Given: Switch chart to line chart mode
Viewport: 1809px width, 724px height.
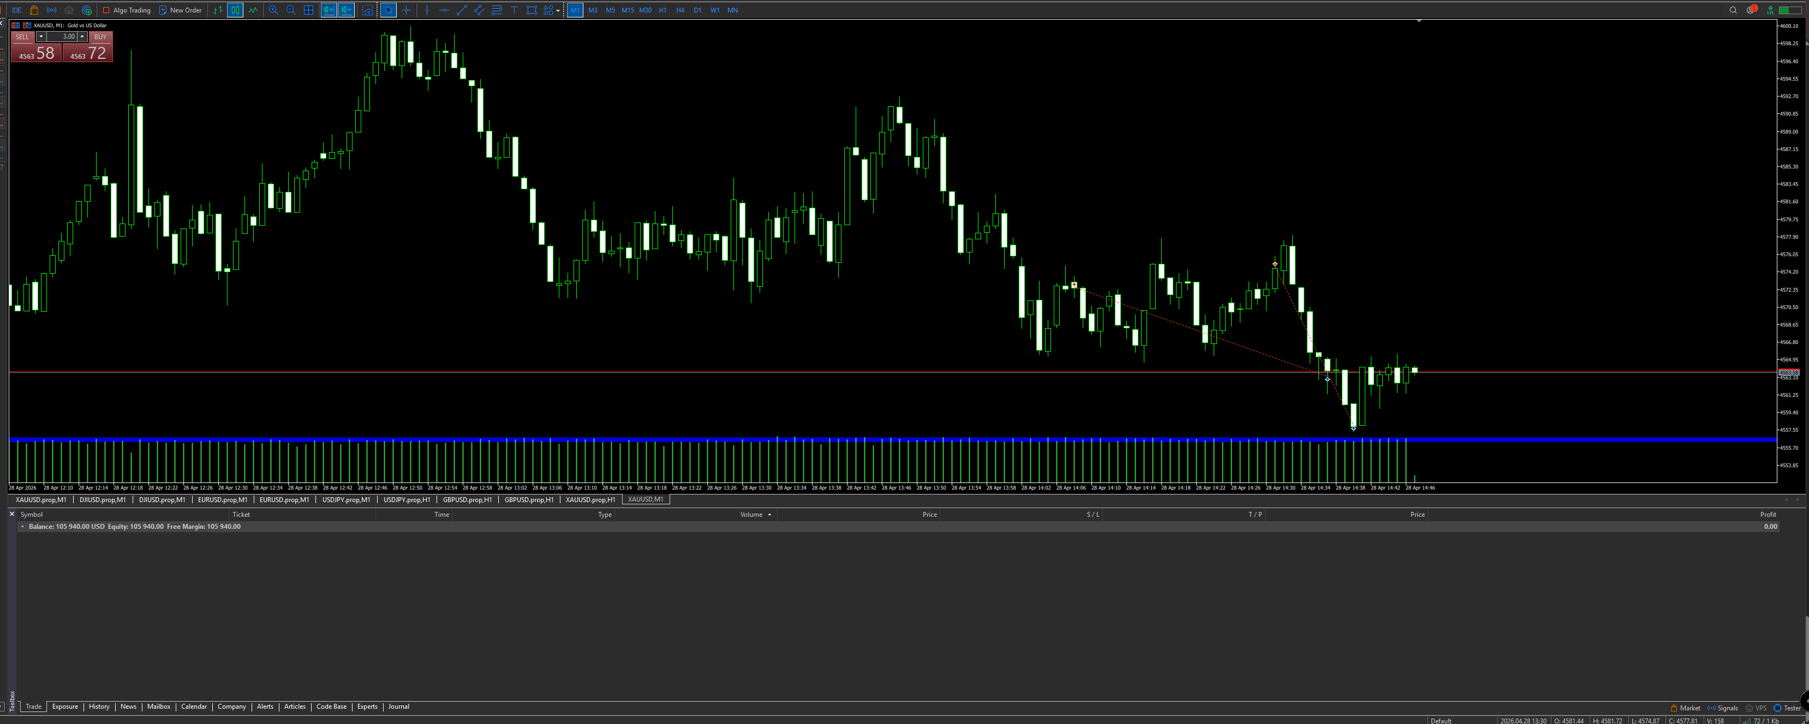Looking at the screenshot, I should click(x=253, y=10).
